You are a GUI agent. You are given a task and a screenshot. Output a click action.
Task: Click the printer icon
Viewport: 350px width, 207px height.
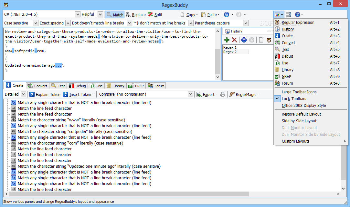(x=223, y=94)
